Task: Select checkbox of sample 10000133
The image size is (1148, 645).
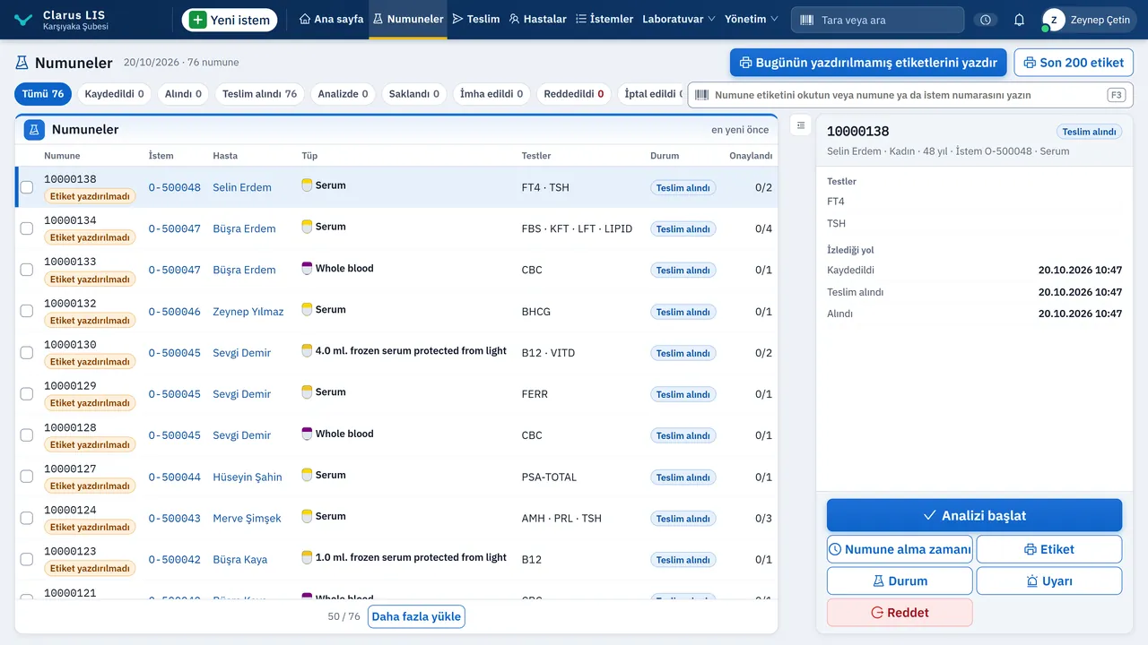Action: 27,270
